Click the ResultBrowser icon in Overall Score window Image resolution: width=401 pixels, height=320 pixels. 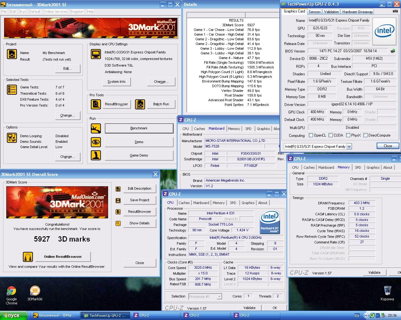click(x=118, y=212)
